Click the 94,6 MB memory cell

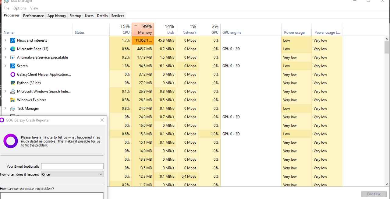tap(143, 66)
